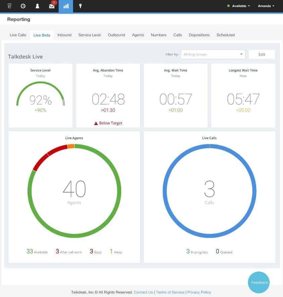
Task: Switch to the Live Beta tab
Action: [42, 35]
